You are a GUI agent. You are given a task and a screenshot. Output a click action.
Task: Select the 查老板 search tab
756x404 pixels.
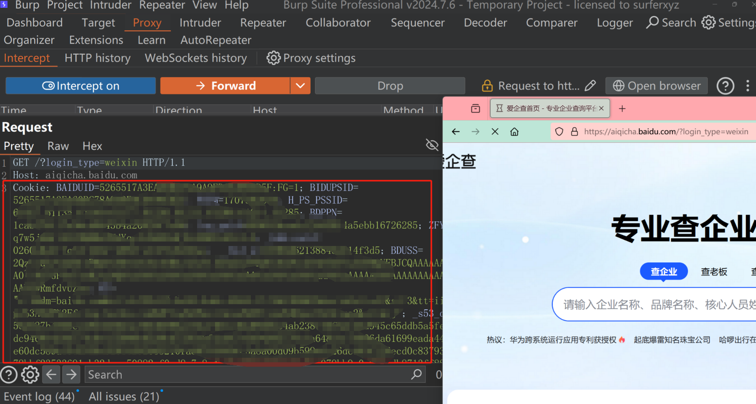714,272
